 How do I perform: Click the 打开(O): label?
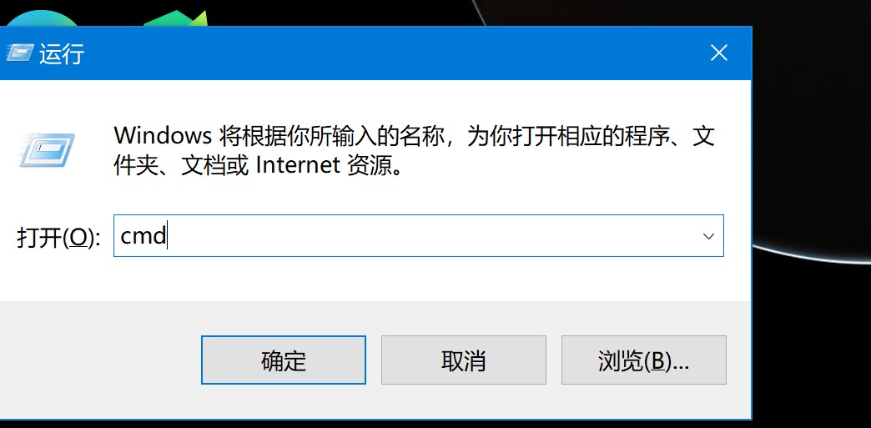pos(58,237)
